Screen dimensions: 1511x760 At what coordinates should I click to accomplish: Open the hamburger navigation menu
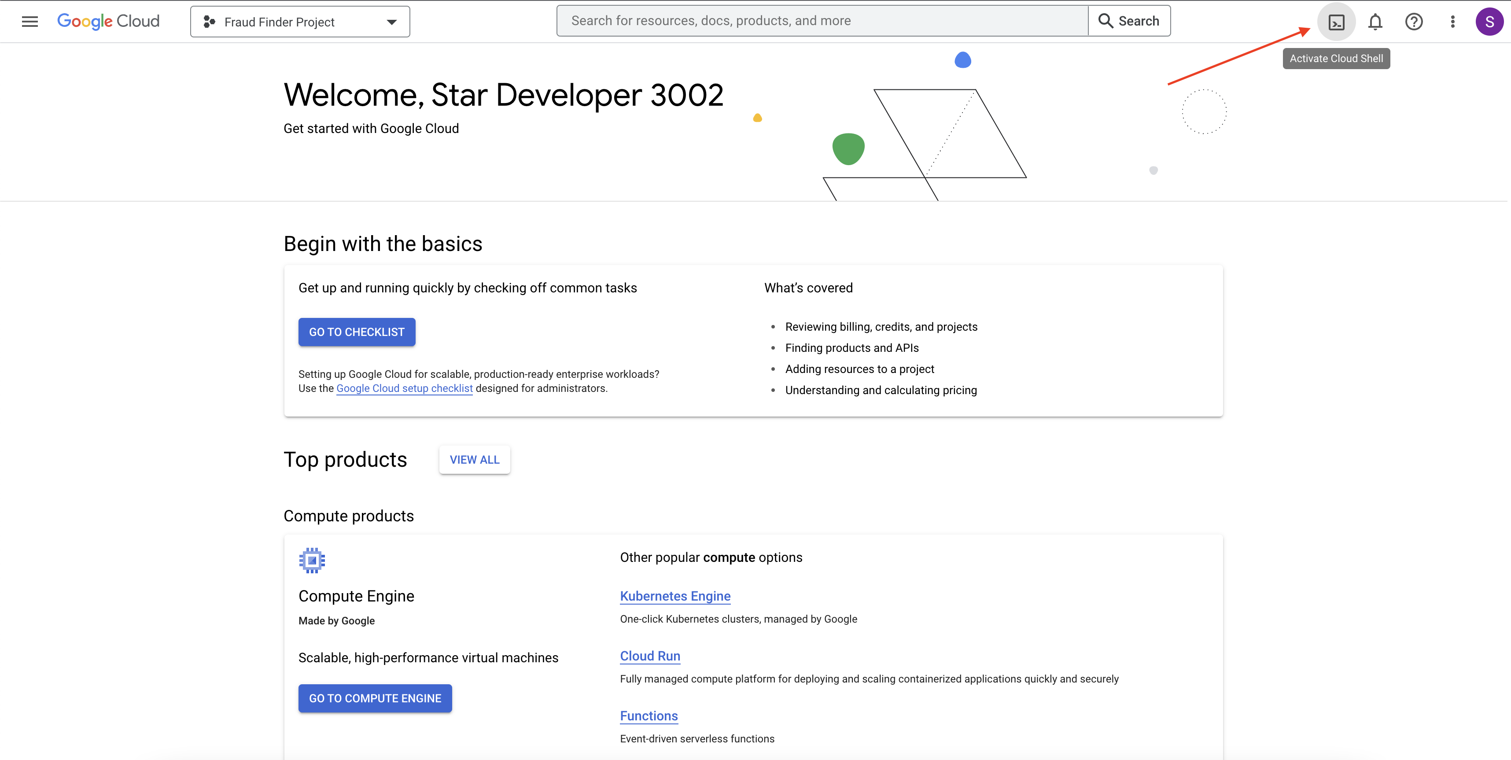coord(29,22)
